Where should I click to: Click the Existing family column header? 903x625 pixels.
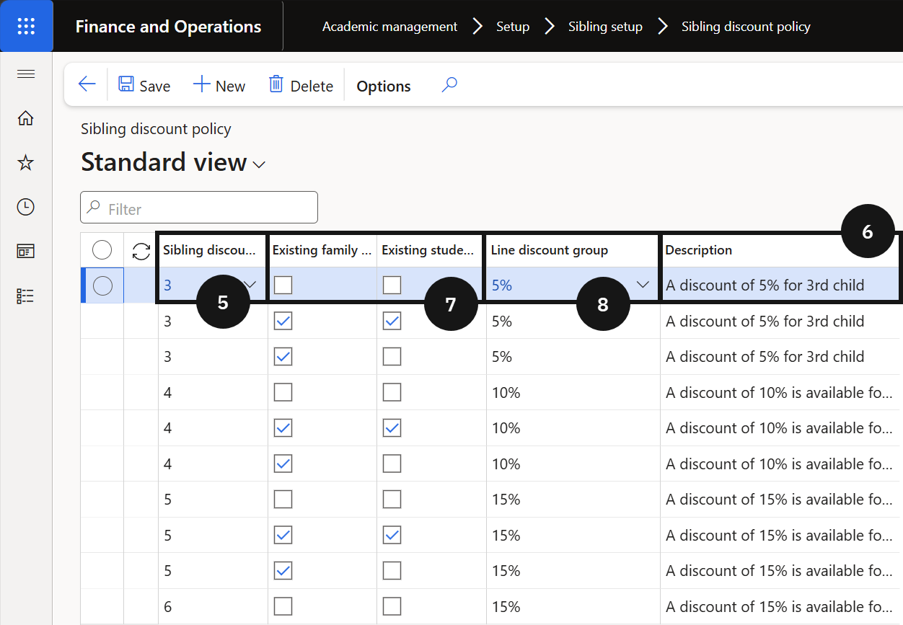(x=322, y=250)
